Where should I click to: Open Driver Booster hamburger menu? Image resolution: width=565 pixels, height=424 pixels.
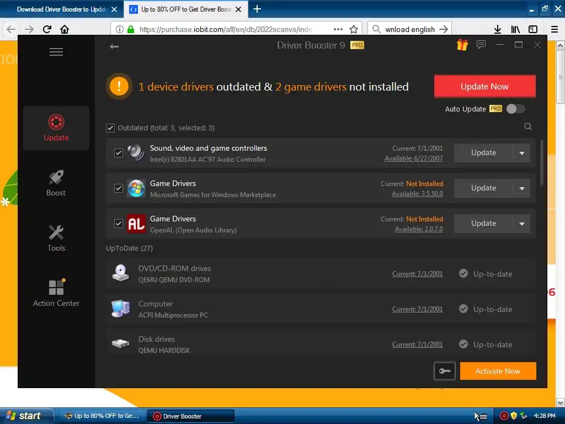[x=56, y=52]
